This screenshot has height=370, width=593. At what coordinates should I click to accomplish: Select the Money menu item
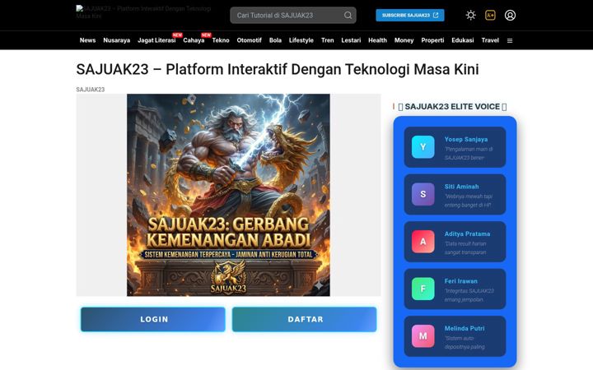point(404,40)
